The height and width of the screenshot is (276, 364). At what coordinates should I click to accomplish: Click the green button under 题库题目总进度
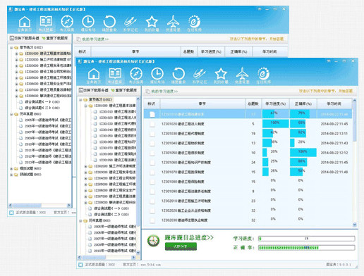click(x=181, y=246)
